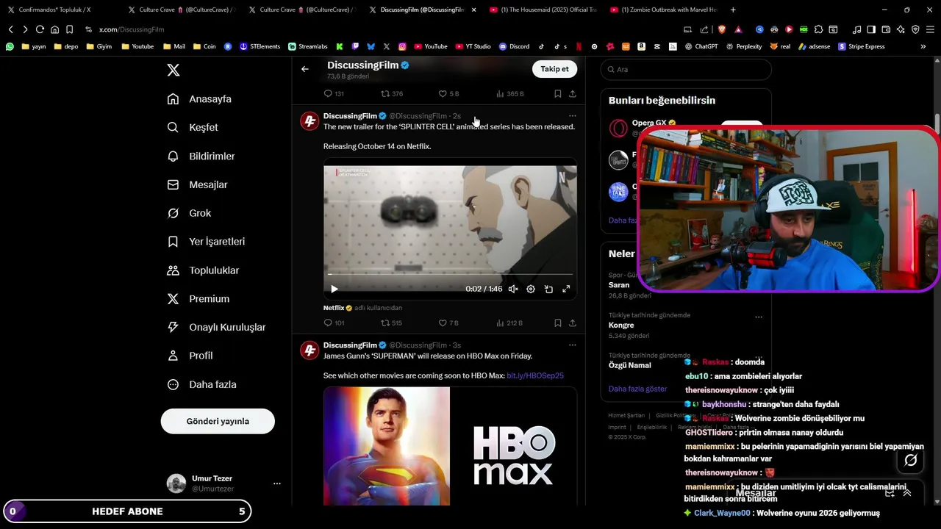Open Bildirimler notifications page
941x529 pixels.
pos(201,156)
